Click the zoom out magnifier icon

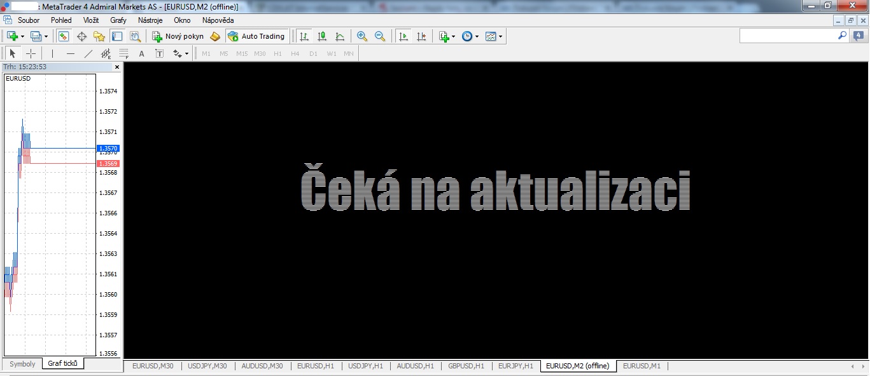tap(380, 36)
